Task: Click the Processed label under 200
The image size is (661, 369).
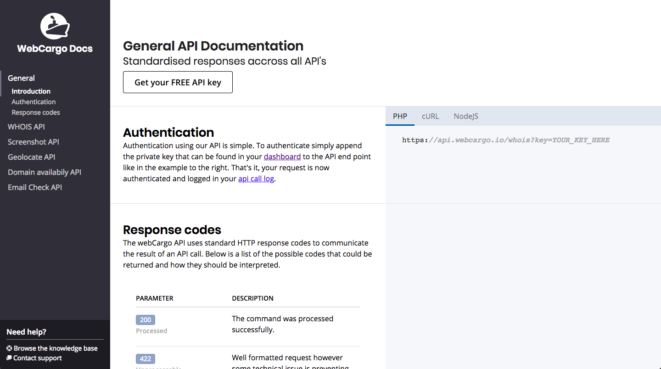Action: [151, 331]
